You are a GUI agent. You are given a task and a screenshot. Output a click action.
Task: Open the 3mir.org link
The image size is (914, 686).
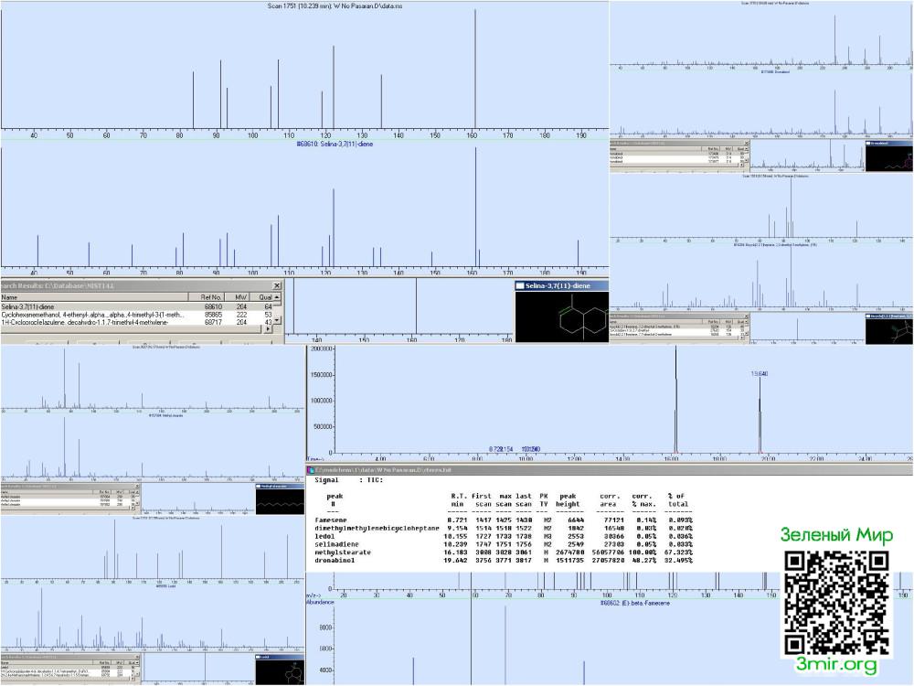coord(836,664)
